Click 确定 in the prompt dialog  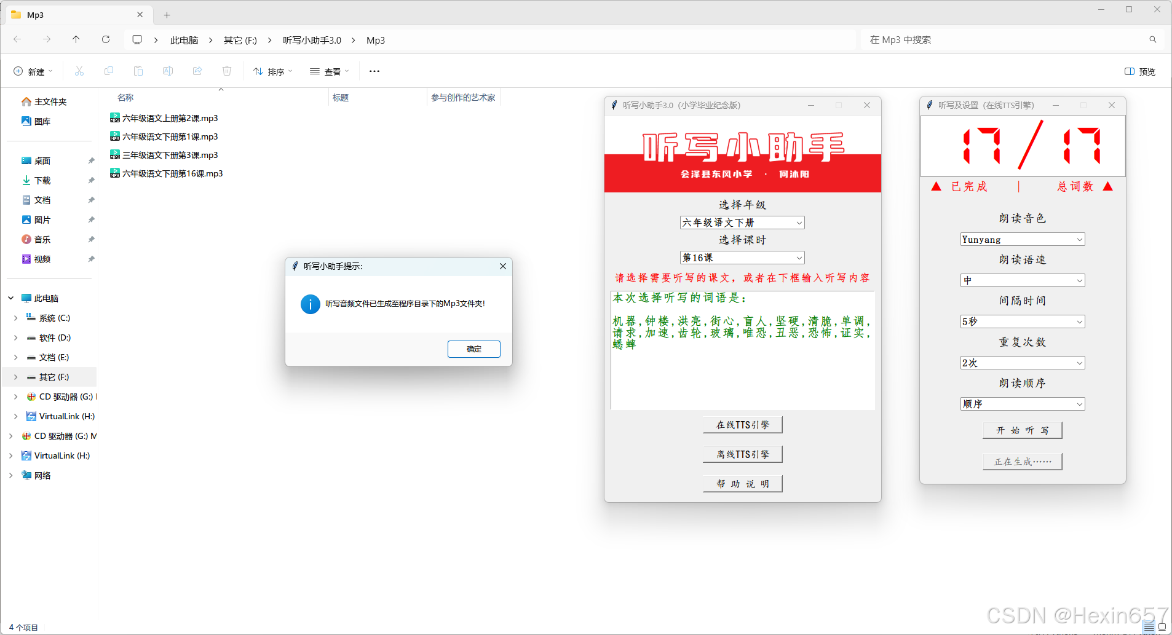[x=474, y=349]
